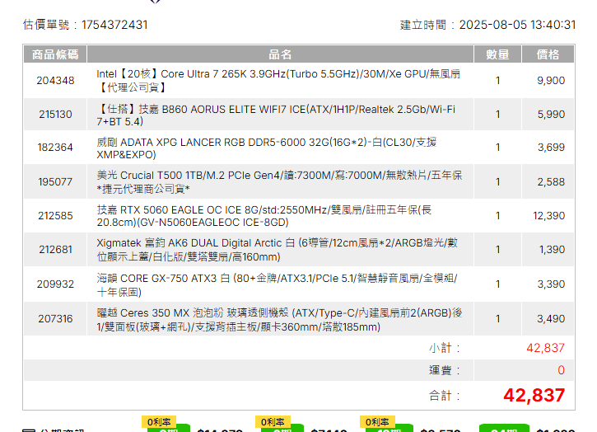Click the price 3,699

pos(551,148)
